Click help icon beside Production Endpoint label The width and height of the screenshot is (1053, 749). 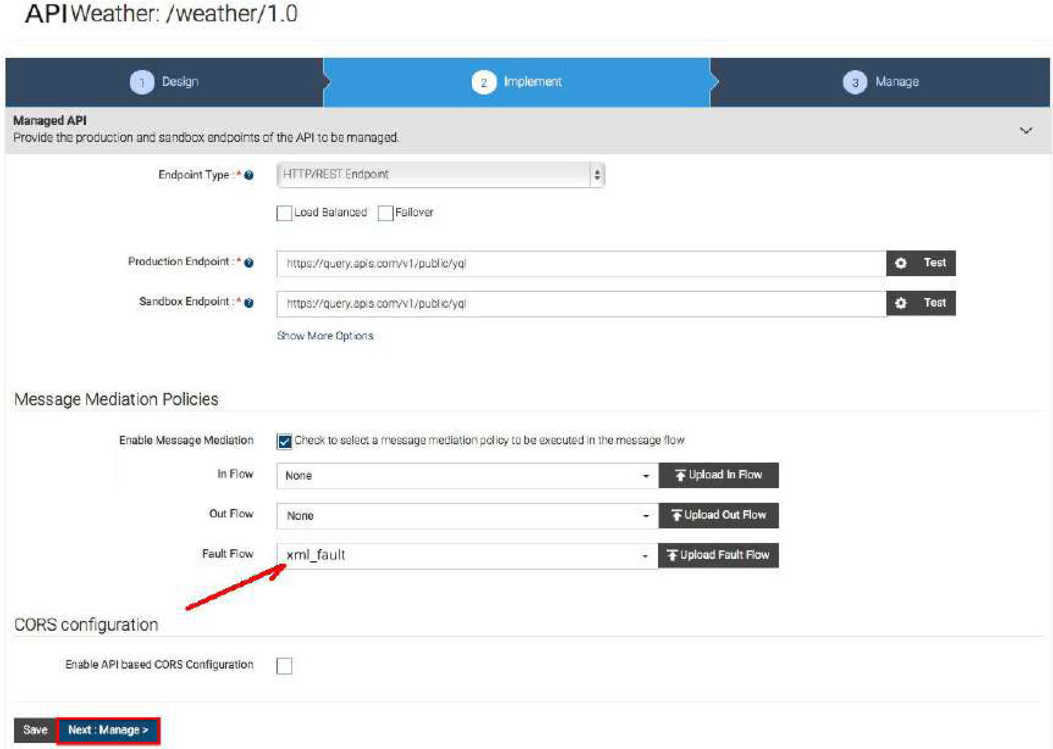tap(249, 262)
